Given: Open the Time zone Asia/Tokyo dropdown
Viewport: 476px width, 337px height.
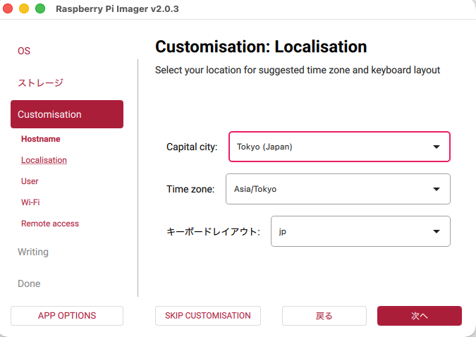Looking at the screenshot, I should [x=338, y=189].
